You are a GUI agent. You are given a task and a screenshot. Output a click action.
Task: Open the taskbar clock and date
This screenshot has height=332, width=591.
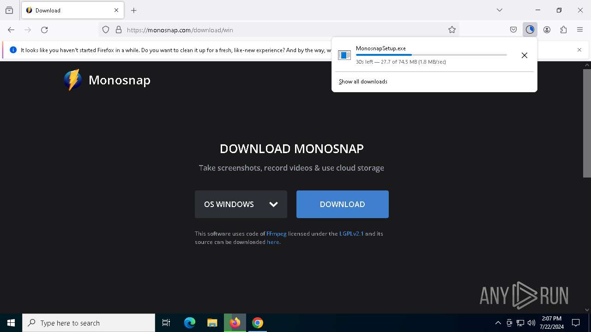tap(552, 323)
